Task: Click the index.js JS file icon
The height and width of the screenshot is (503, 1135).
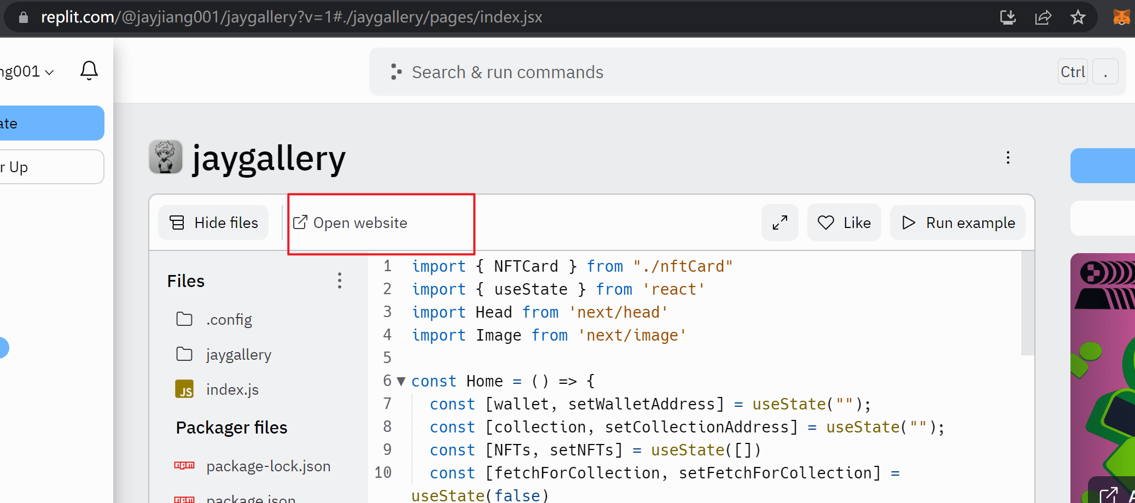Action: click(x=184, y=389)
